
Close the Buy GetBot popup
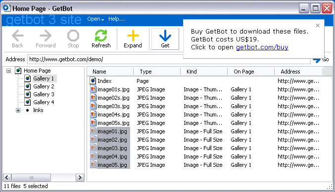pos(318,25)
